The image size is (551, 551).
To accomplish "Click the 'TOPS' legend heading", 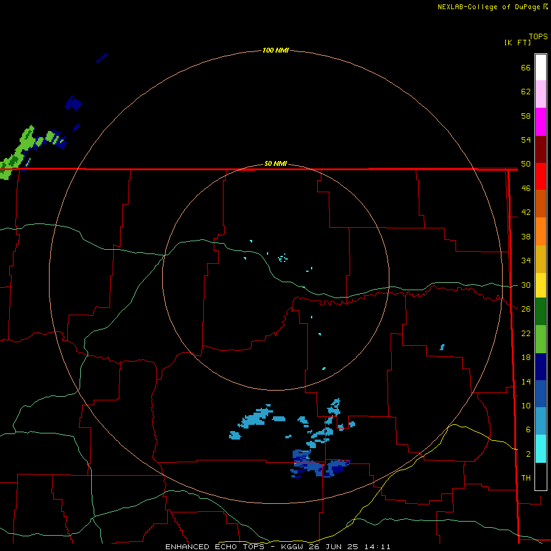I will (538, 37).
